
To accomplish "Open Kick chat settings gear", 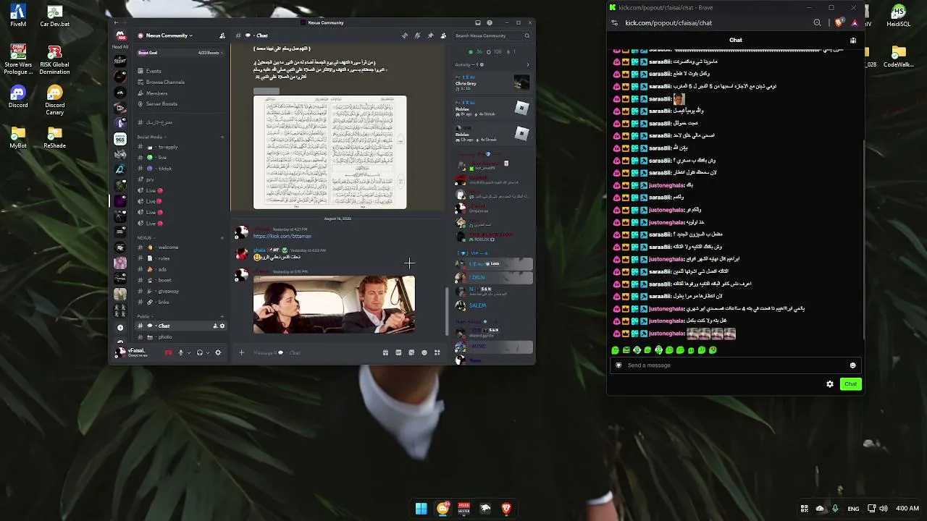I will (830, 384).
